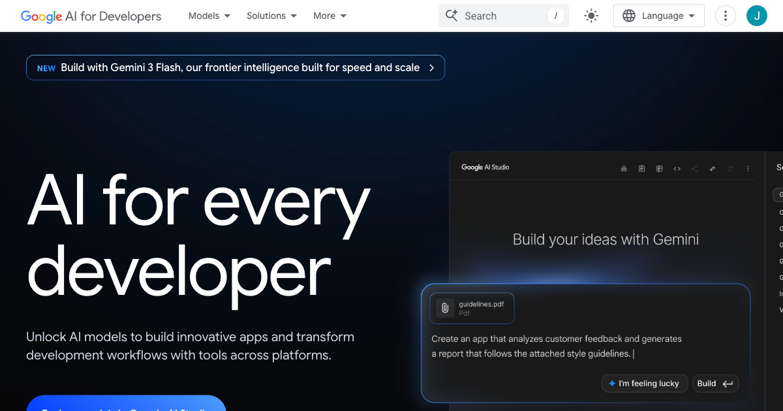Click the prompt text about customer feedback
The width and height of the screenshot is (783, 411).
coord(557,346)
